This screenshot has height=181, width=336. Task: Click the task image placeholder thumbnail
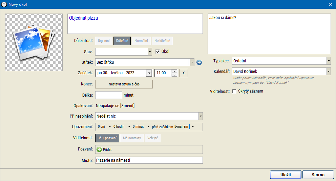(x=34, y=42)
